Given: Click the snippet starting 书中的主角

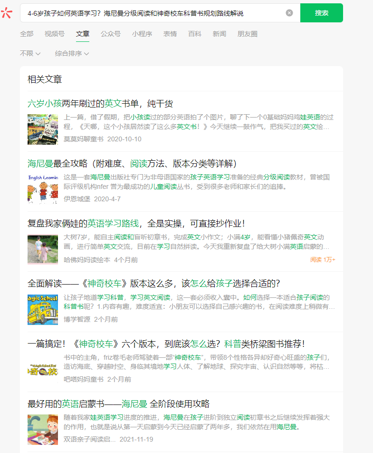Looking at the screenshot, I should pos(197,362).
